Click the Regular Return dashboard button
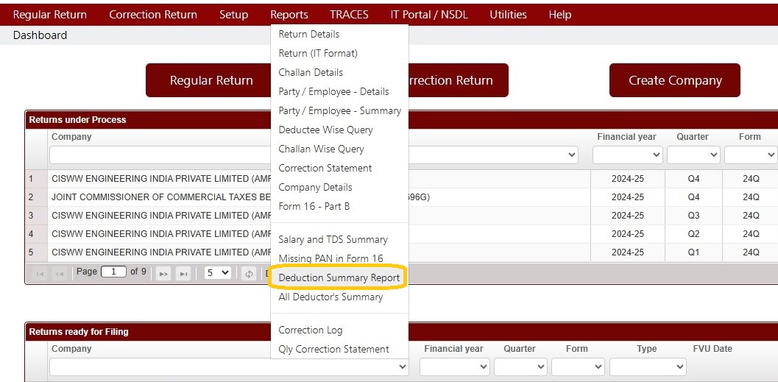778x382 pixels. 211,80
